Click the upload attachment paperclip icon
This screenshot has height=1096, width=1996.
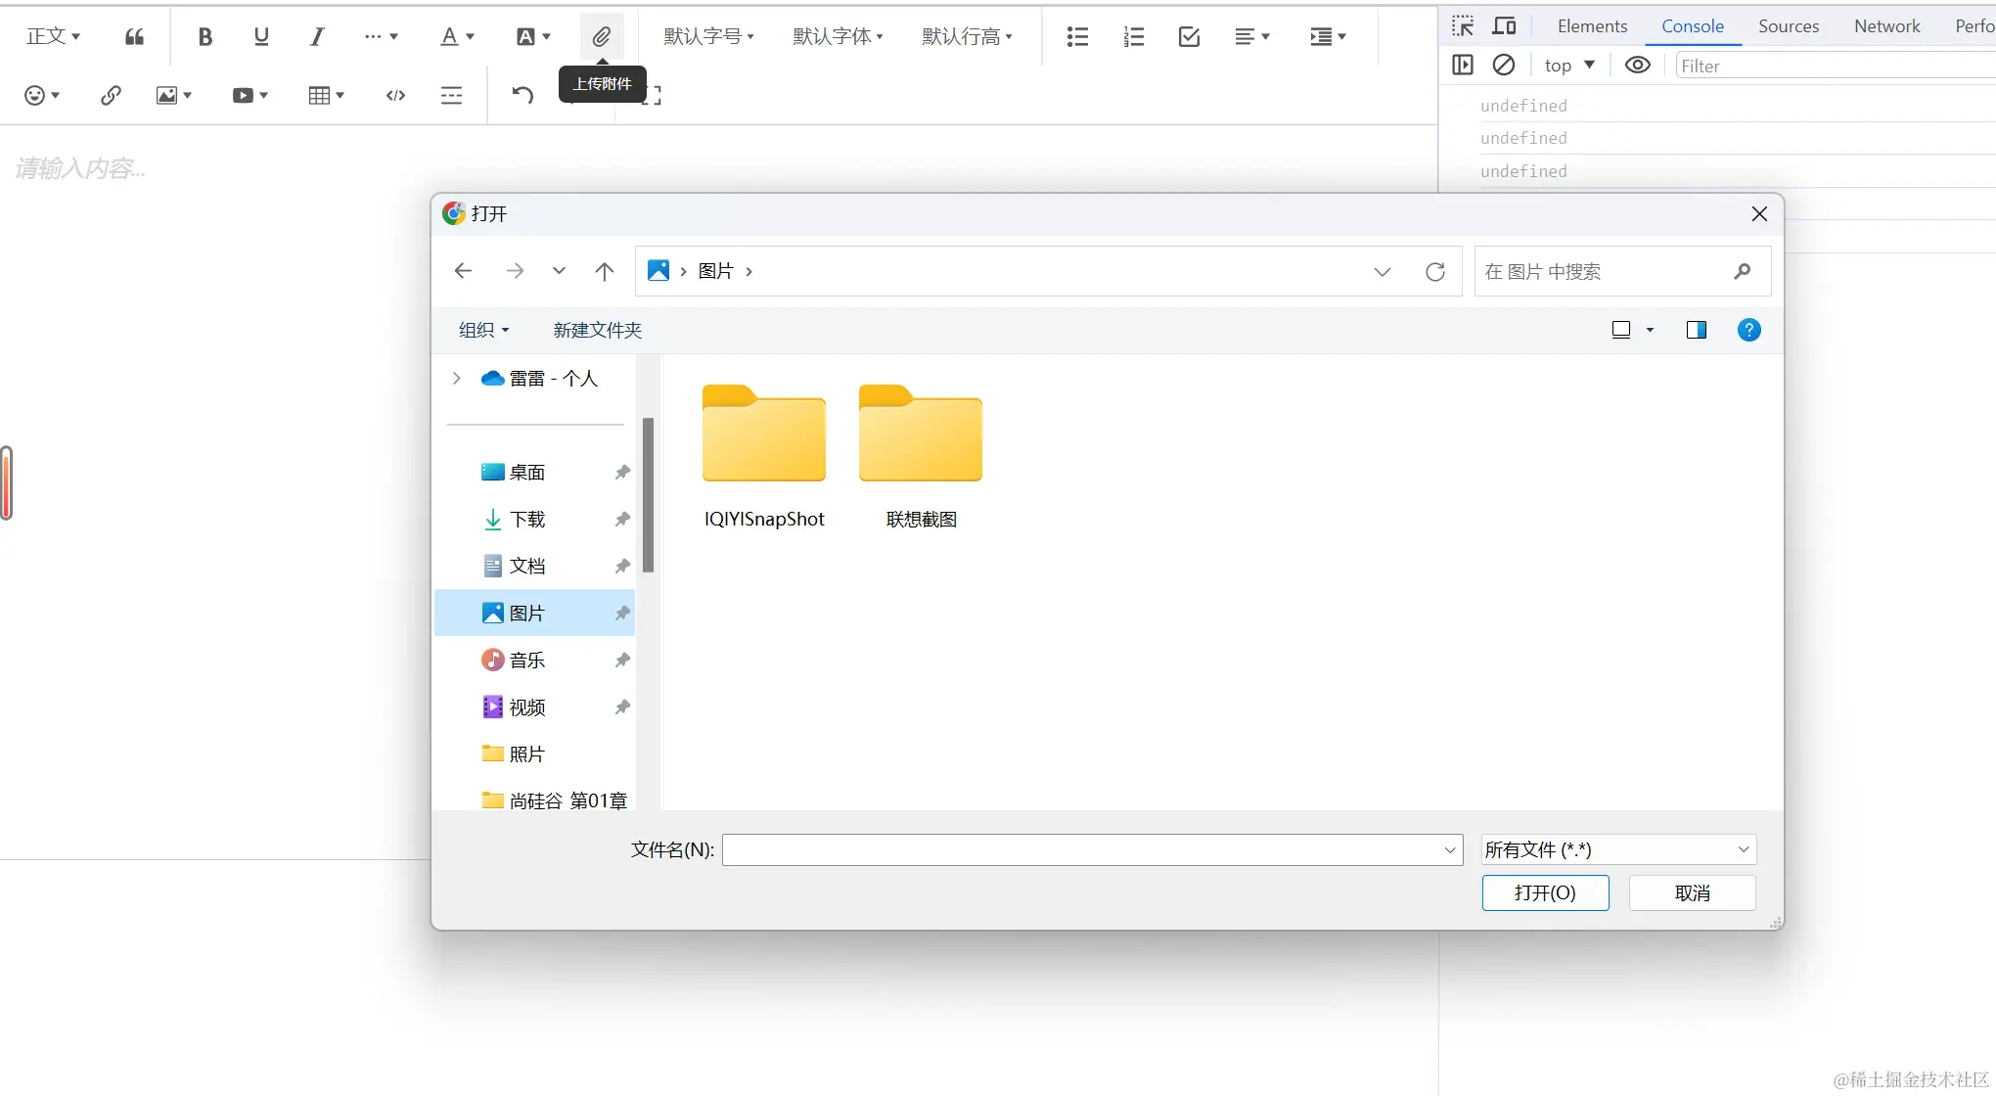point(601,37)
